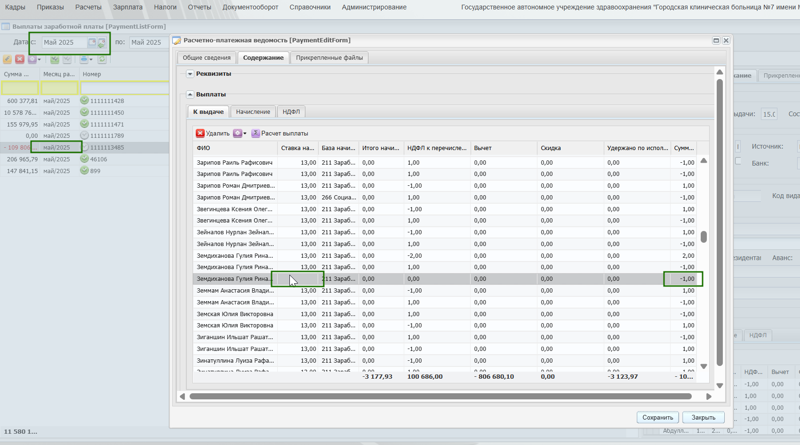Click the Удержано по испол... column header
Screen dimensions: 800x445
637,148
